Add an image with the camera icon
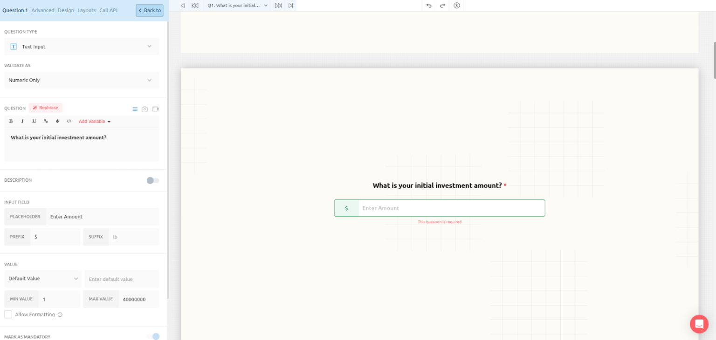 145,109
